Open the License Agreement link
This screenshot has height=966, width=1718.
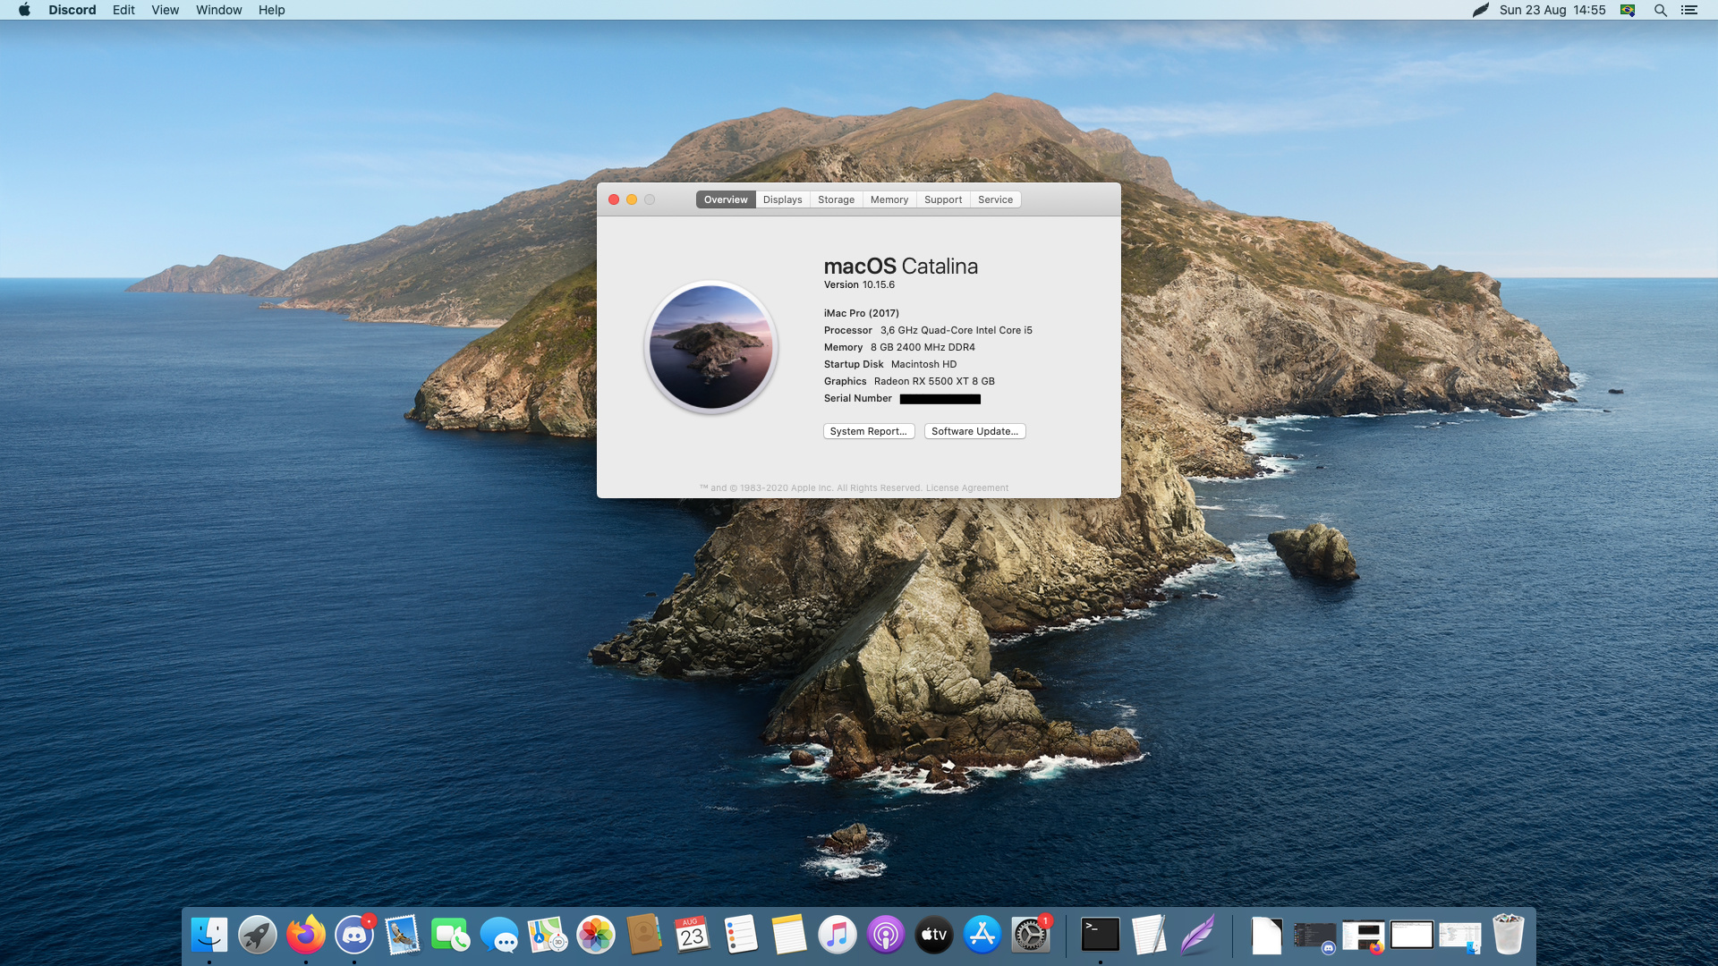(966, 488)
